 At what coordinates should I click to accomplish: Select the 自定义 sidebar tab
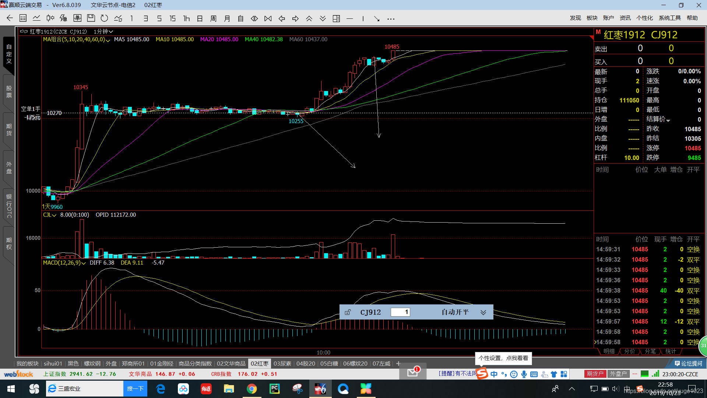click(9, 54)
